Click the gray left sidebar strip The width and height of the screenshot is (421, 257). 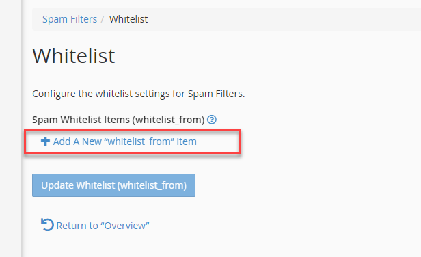click(11, 128)
